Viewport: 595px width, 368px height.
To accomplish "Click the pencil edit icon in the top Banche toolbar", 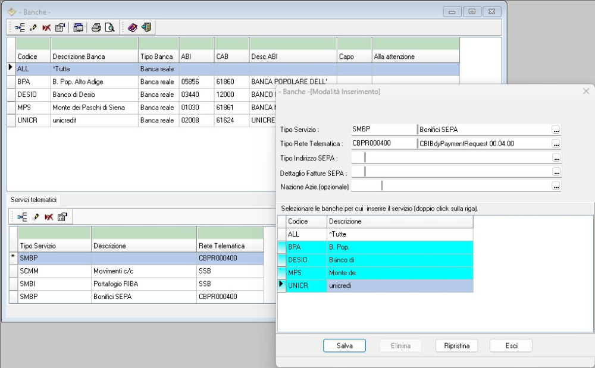I will [33, 27].
